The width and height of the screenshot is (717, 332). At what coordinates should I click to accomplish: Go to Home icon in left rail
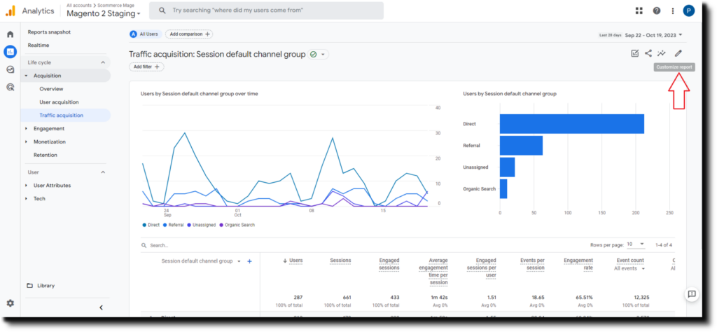point(10,34)
